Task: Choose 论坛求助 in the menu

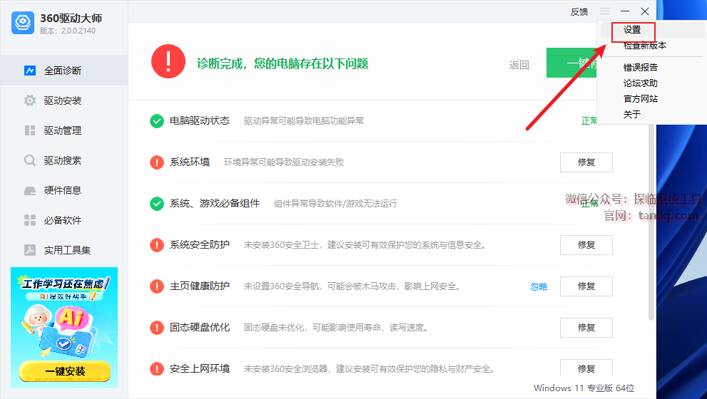Action: [640, 83]
